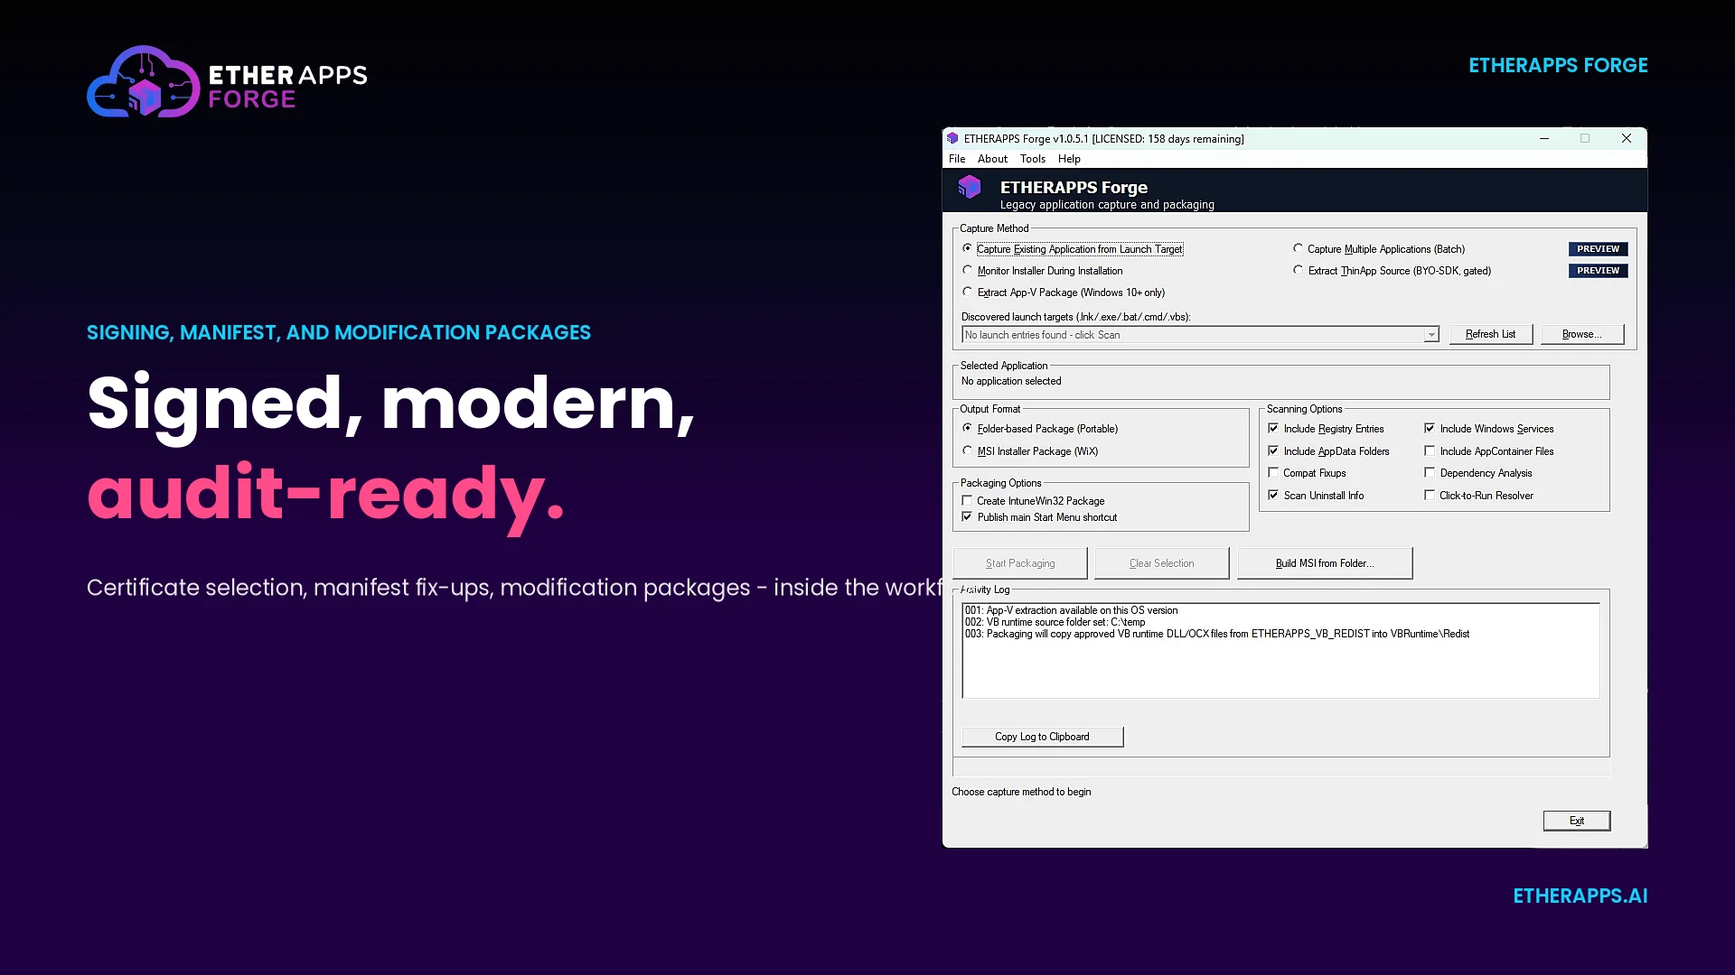Screen dimensions: 1735x975
Task: Click the 'Choose capture method to begin' status text
Action: pos(1021,792)
